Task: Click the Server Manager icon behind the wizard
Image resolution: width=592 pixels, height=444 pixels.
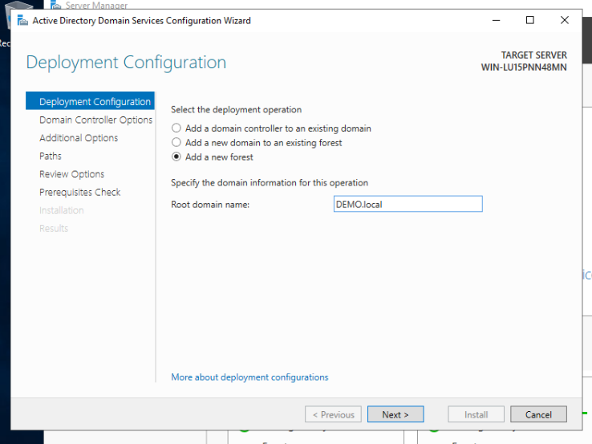Action: tap(56, 5)
